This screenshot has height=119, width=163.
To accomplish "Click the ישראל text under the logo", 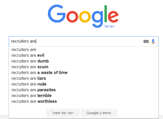I will 109,26.
